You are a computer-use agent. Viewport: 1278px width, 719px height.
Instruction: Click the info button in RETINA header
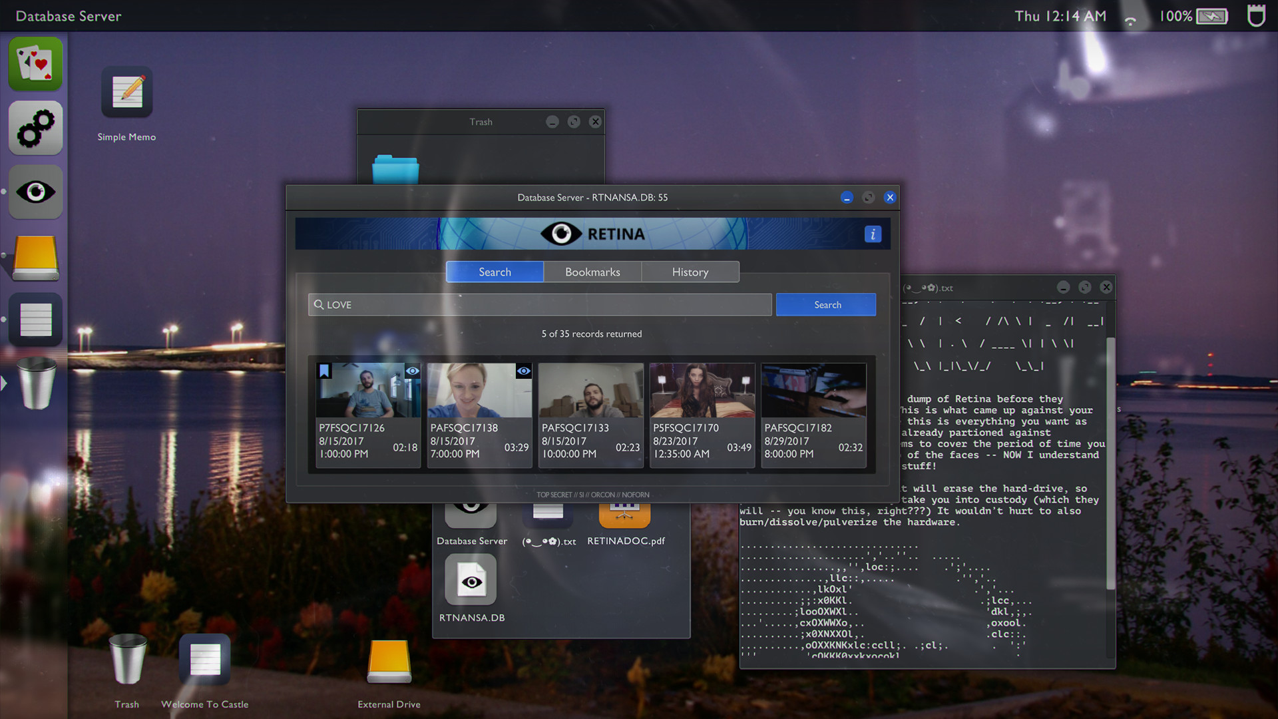[873, 234]
